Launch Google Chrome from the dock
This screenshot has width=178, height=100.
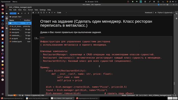pyautogui.click(x=3, y=13)
